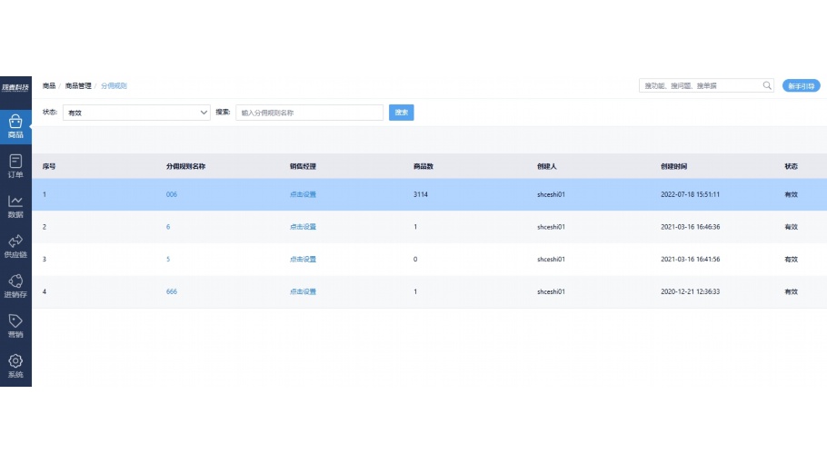Open commission rule named 006
The width and height of the screenshot is (827, 463).
[x=171, y=194]
